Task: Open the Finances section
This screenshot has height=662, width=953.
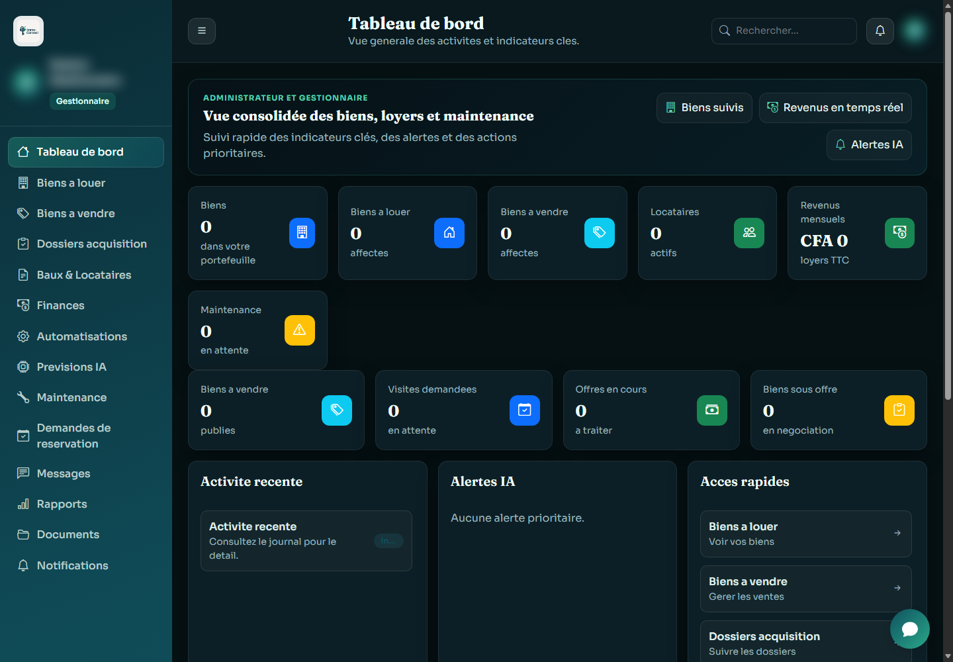Action: (86, 305)
